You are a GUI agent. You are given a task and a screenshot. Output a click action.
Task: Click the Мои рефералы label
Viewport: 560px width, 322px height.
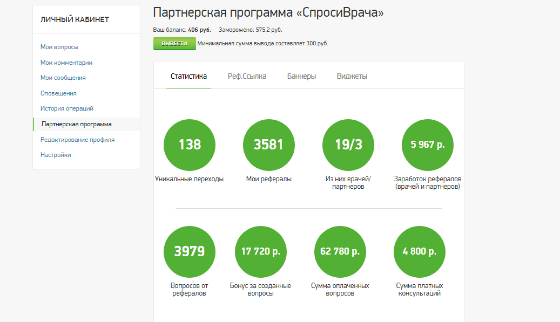tap(268, 179)
